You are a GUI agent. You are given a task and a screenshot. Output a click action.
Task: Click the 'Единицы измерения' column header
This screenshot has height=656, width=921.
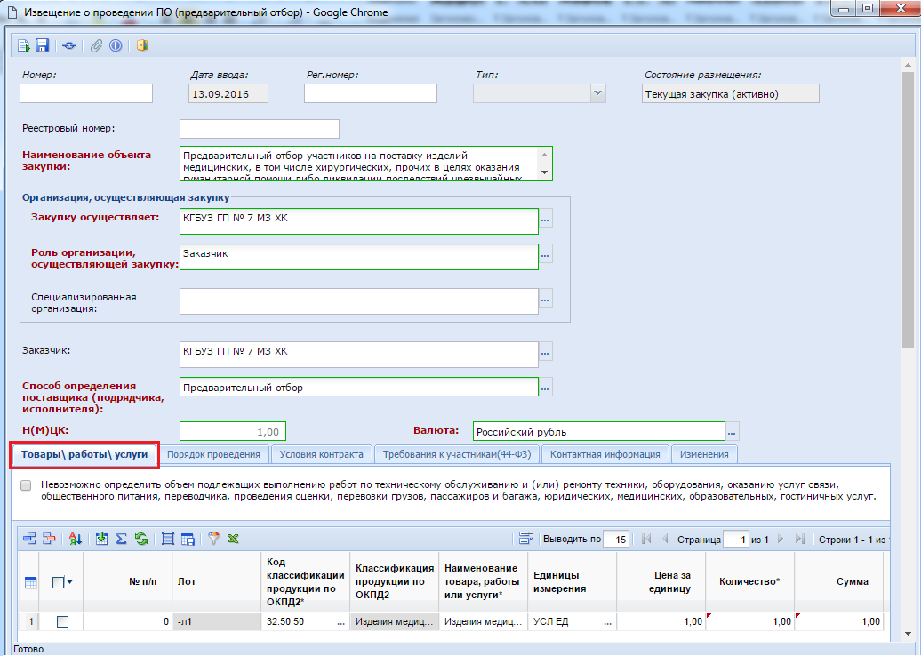[573, 582]
